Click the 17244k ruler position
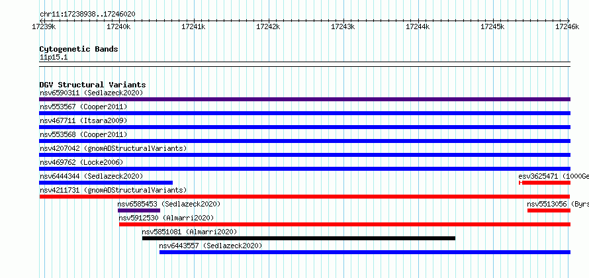 [418, 26]
